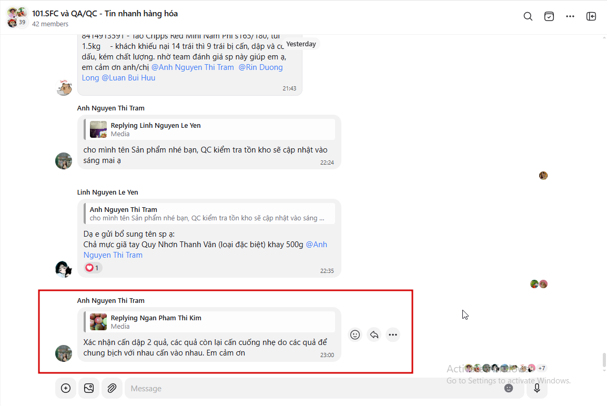Click the plus icon beside message box
Image resolution: width=607 pixels, height=406 pixels.
[x=66, y=388]
